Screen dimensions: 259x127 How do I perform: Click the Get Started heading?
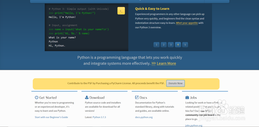point(48,98)
